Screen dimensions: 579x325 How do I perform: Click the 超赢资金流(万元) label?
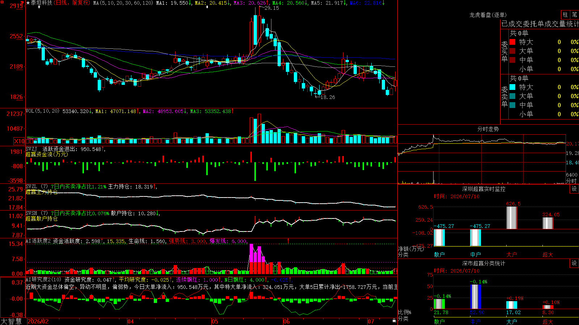(46, 154)
